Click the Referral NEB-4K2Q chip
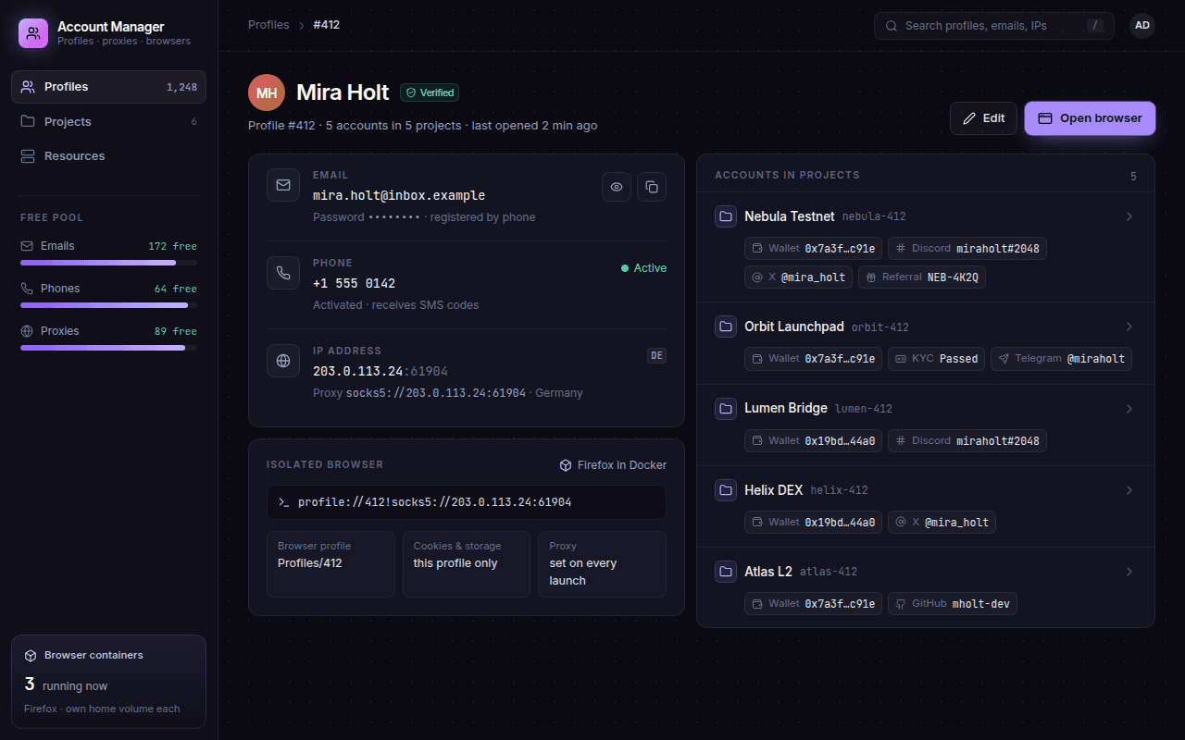Screen dimensions: 1185x740 (922, 277)
